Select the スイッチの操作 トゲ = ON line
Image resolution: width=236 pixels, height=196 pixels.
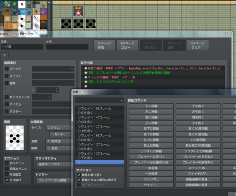pyautogui.click(x=153, y=77)
